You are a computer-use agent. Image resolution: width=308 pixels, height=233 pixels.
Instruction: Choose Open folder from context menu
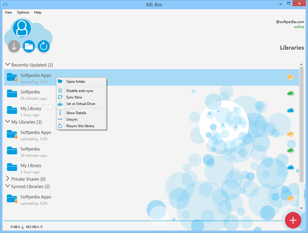coord(81,81)
